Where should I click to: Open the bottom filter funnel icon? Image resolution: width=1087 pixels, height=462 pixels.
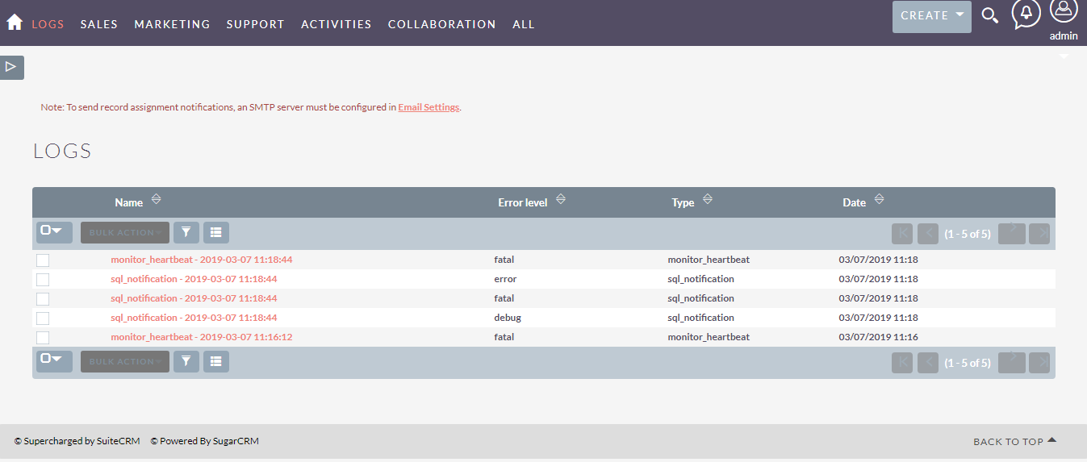tap(186, 361)
